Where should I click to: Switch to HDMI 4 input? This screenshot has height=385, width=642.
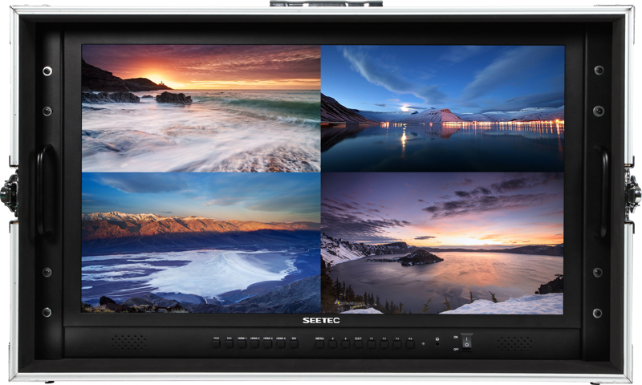pos(281,343)
